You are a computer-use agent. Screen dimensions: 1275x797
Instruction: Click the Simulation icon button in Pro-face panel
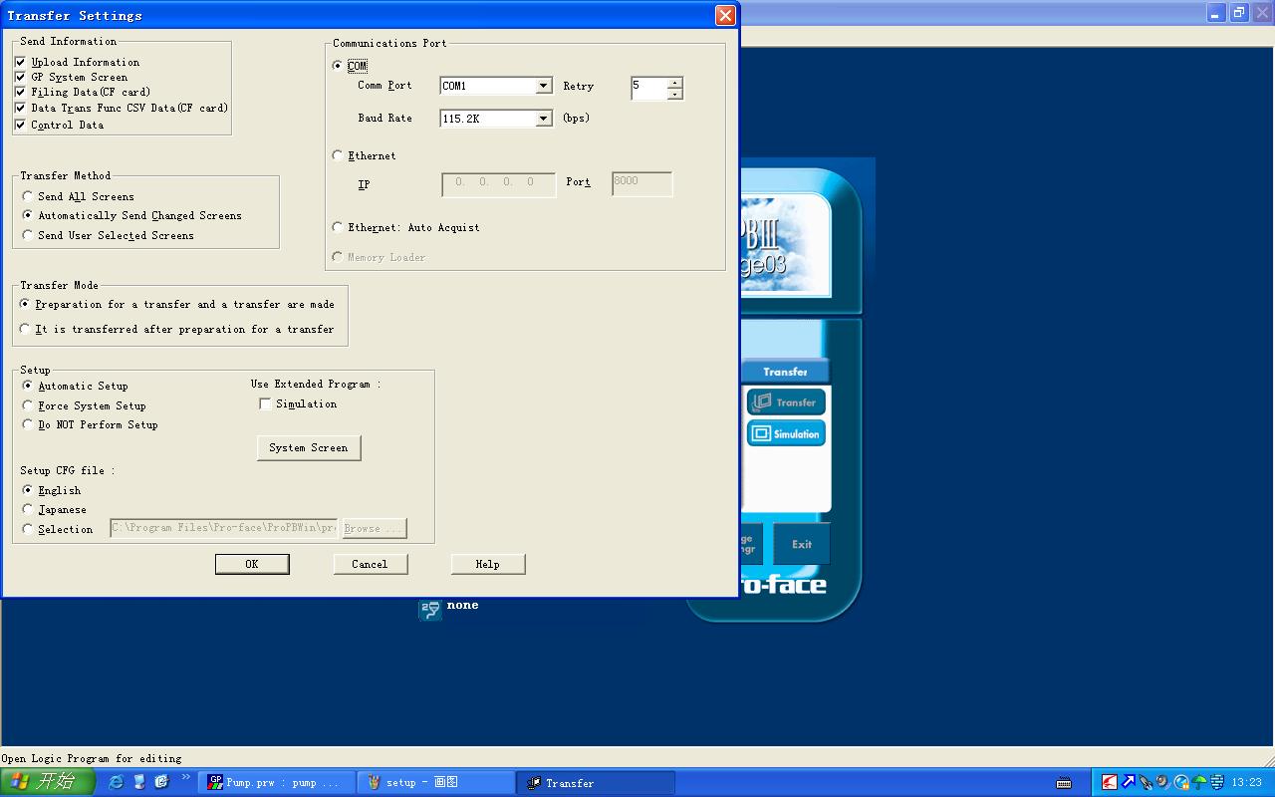point(786,434)
